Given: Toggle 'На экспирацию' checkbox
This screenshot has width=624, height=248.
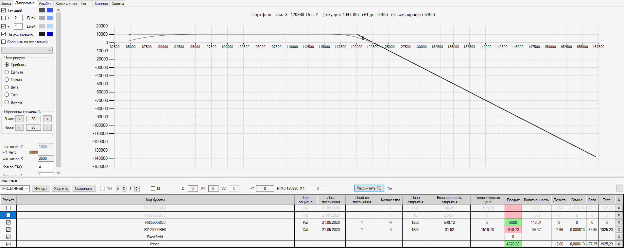Looking at the screenshot, I should coord(4,34).
